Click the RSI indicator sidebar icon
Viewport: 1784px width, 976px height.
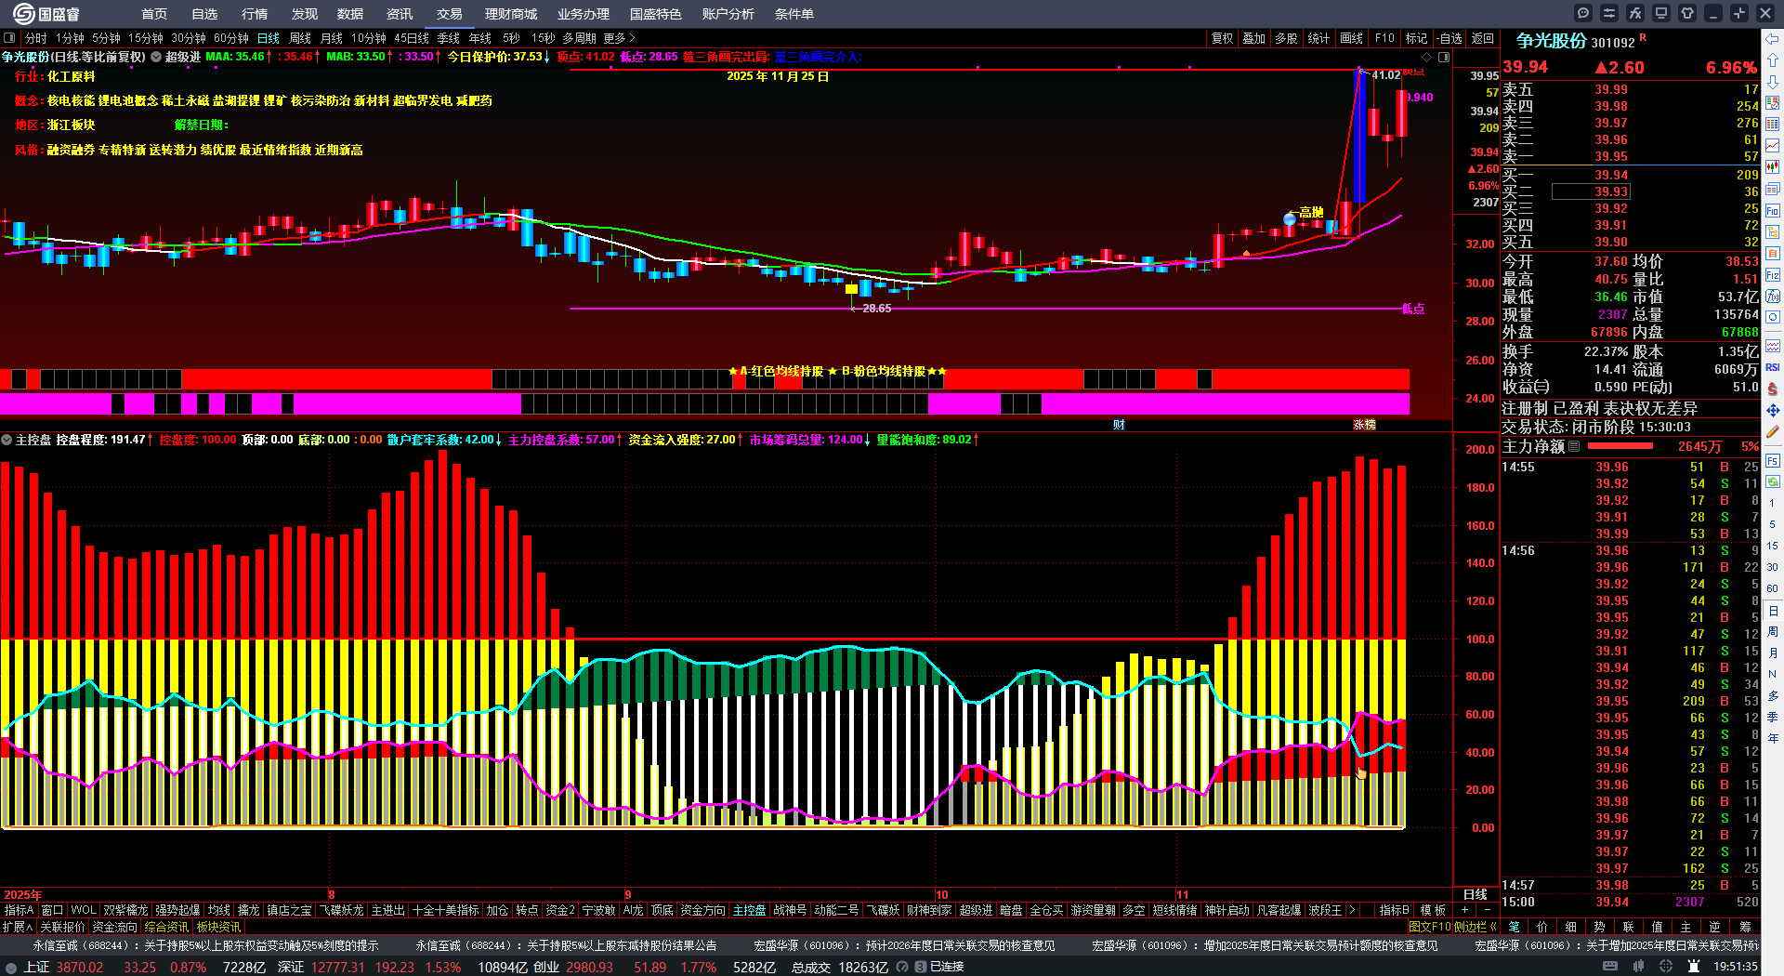[x=1773, y=367]
